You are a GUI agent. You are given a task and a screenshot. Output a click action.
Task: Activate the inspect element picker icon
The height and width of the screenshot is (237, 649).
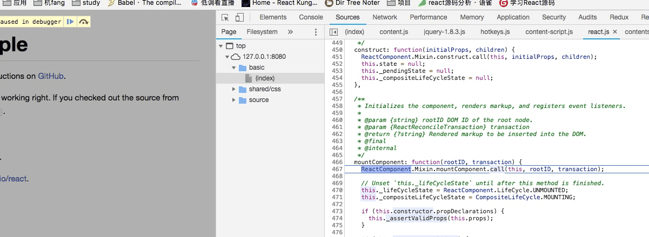pos(225,17)
